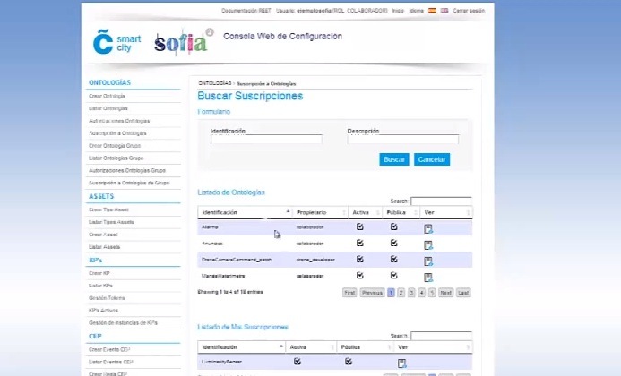Switch language with the British flag

pyautogui.click(x=444, y=11)
